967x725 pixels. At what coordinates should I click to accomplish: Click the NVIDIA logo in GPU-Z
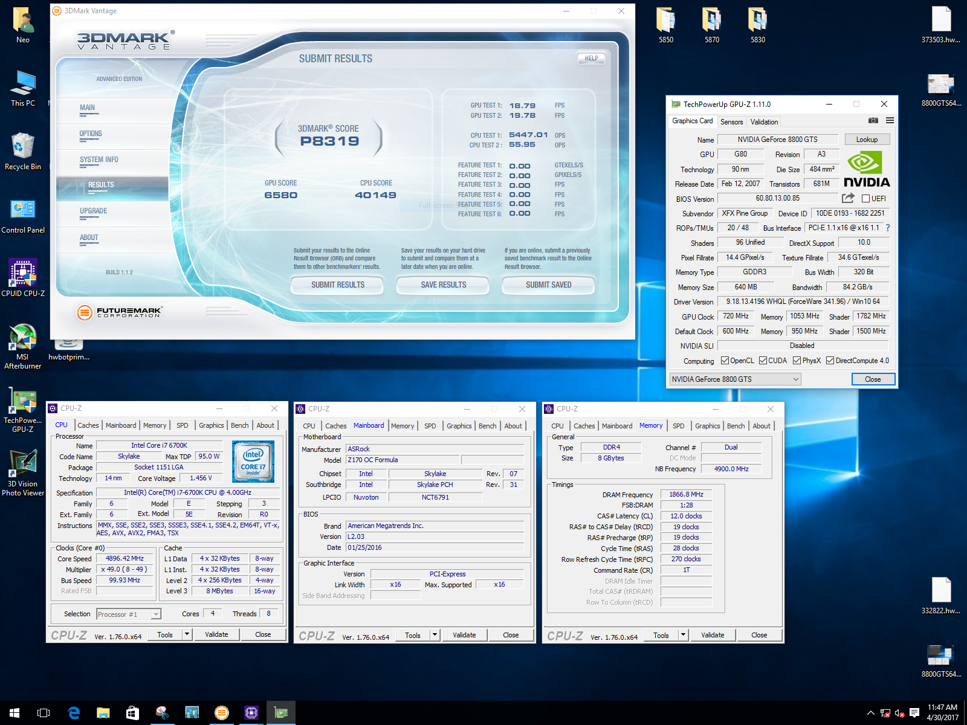point(867,169)
